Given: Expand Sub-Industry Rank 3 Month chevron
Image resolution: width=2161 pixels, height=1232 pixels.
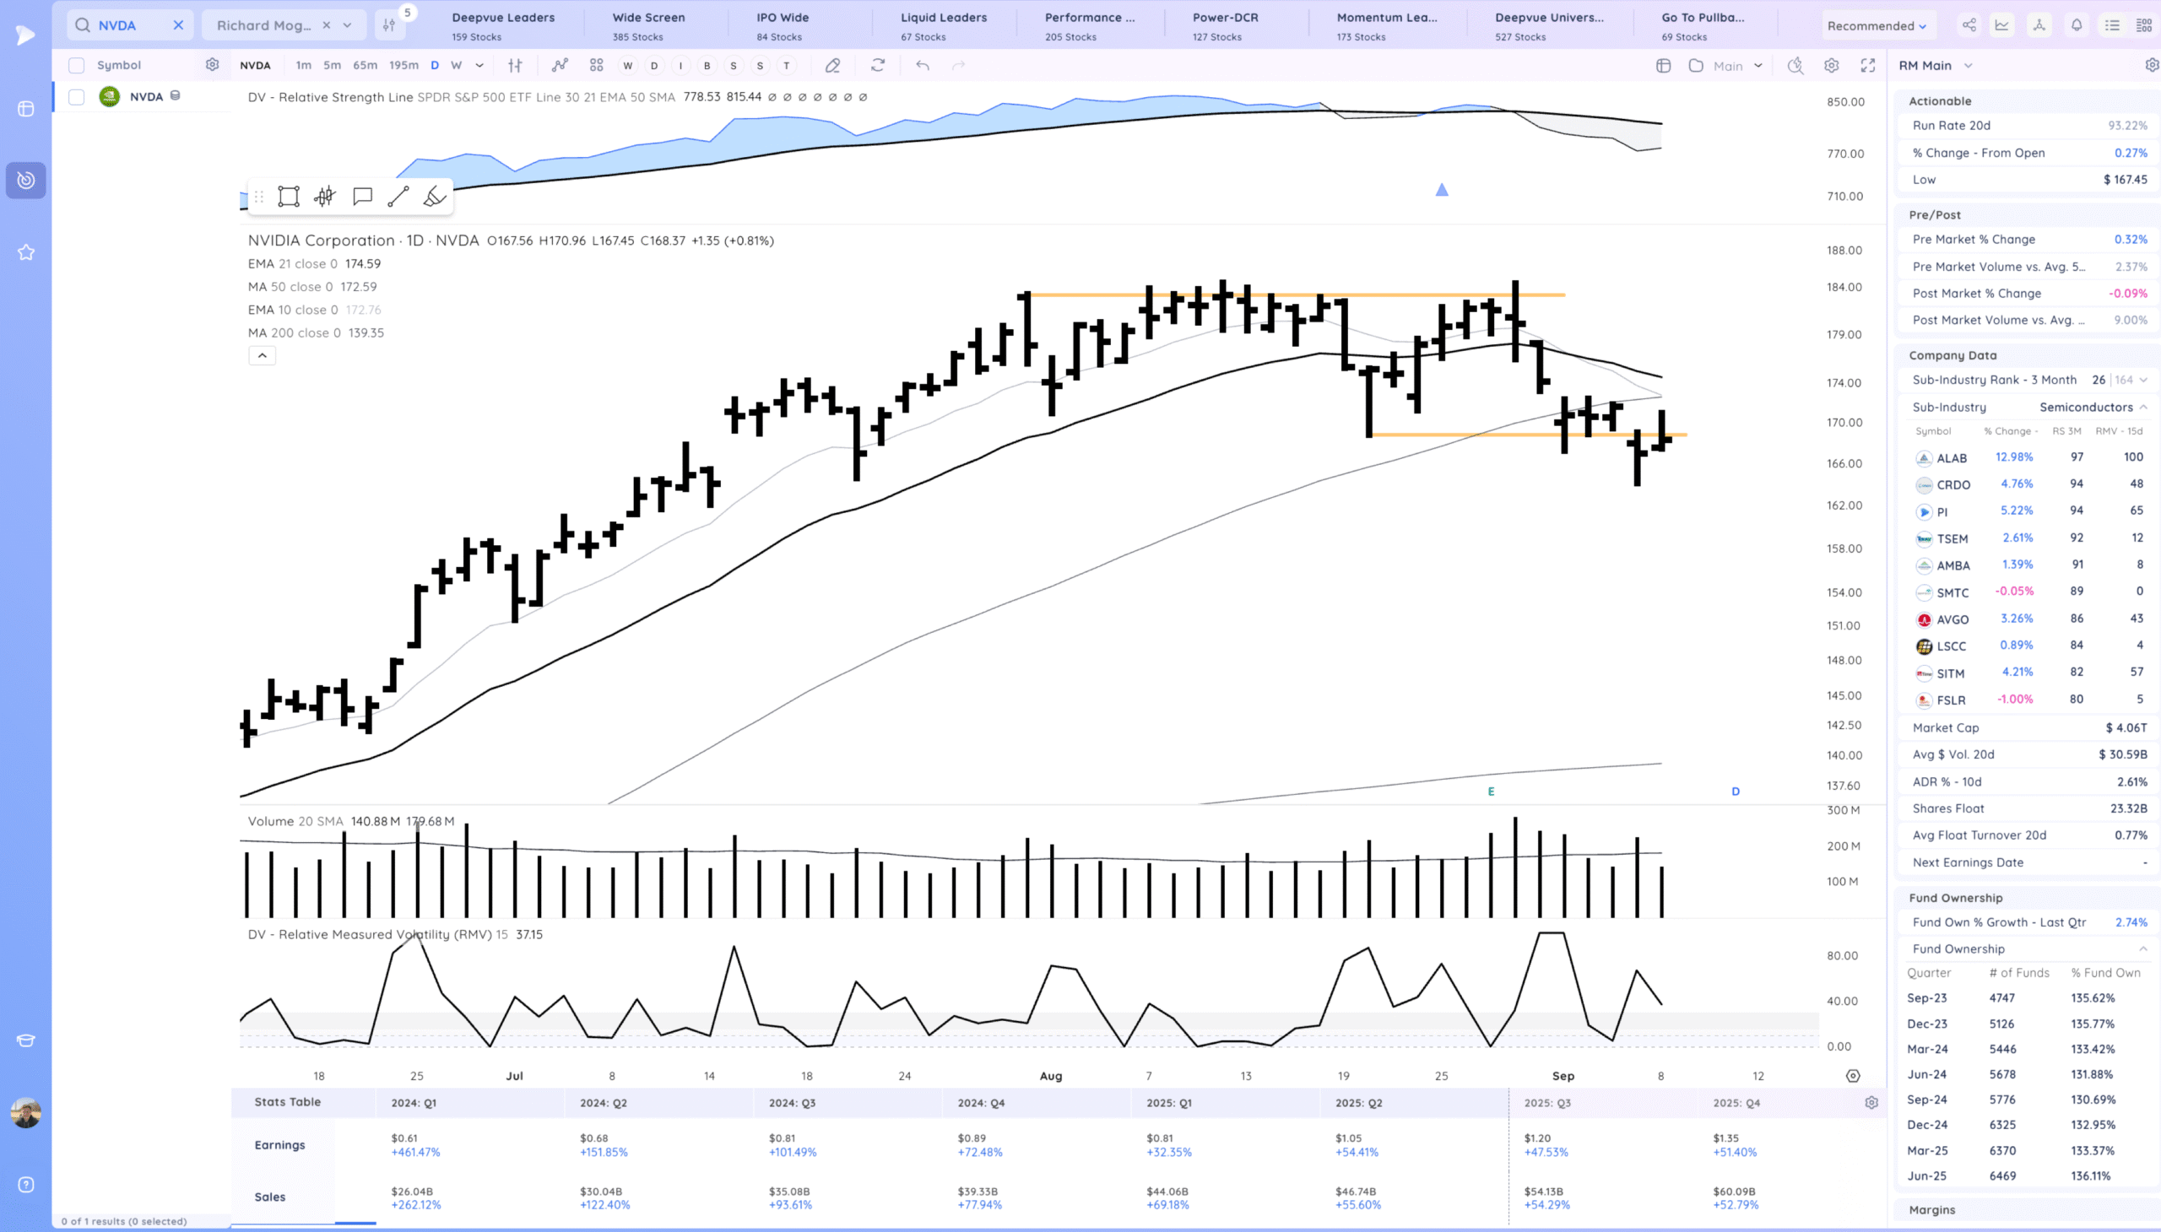Looking at the screenshot, I should pyautogui.click(x=2143, y=380).
